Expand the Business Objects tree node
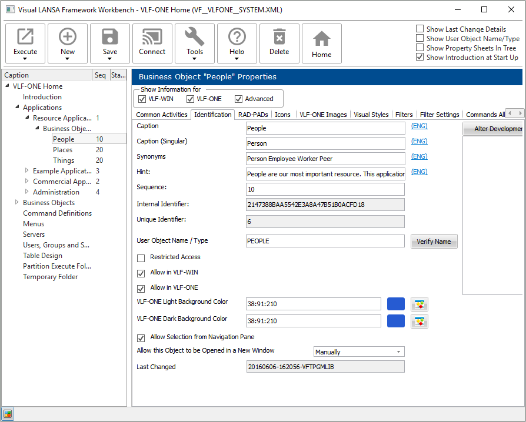This screenshot has height=422, width=526. click(x=16, y=203)
